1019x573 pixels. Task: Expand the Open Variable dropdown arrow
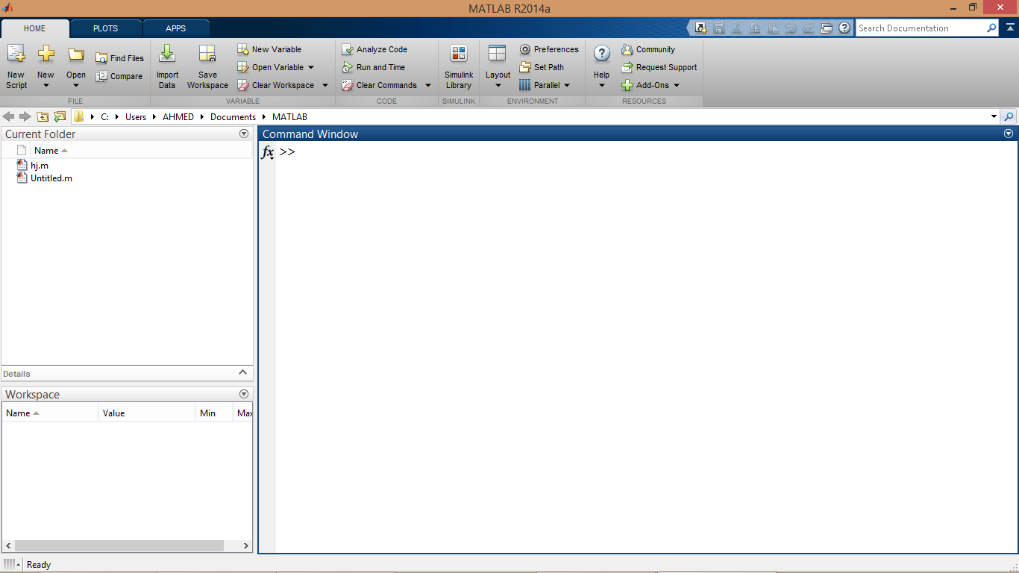311,67
